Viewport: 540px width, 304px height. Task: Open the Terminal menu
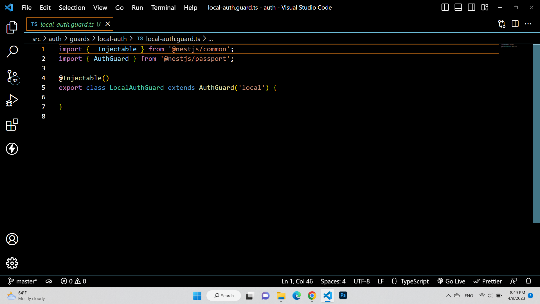[x=163, y=8]
